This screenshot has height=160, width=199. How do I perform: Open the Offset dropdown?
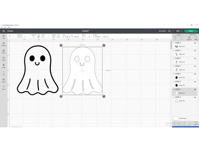[43, 37]
